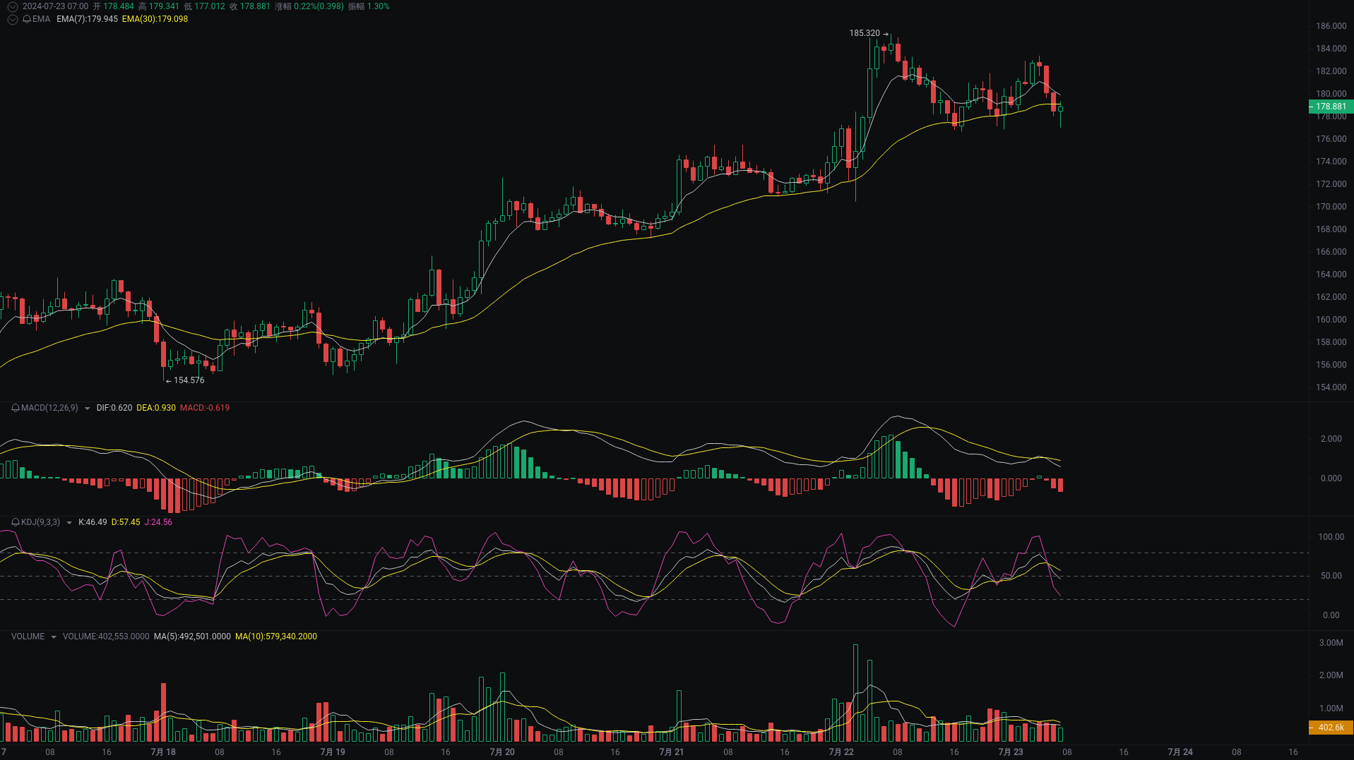The width and height of the screenshot is (1354, 760).
Task: Click the 170.000 price axis label
Action: click(1331, 207)
